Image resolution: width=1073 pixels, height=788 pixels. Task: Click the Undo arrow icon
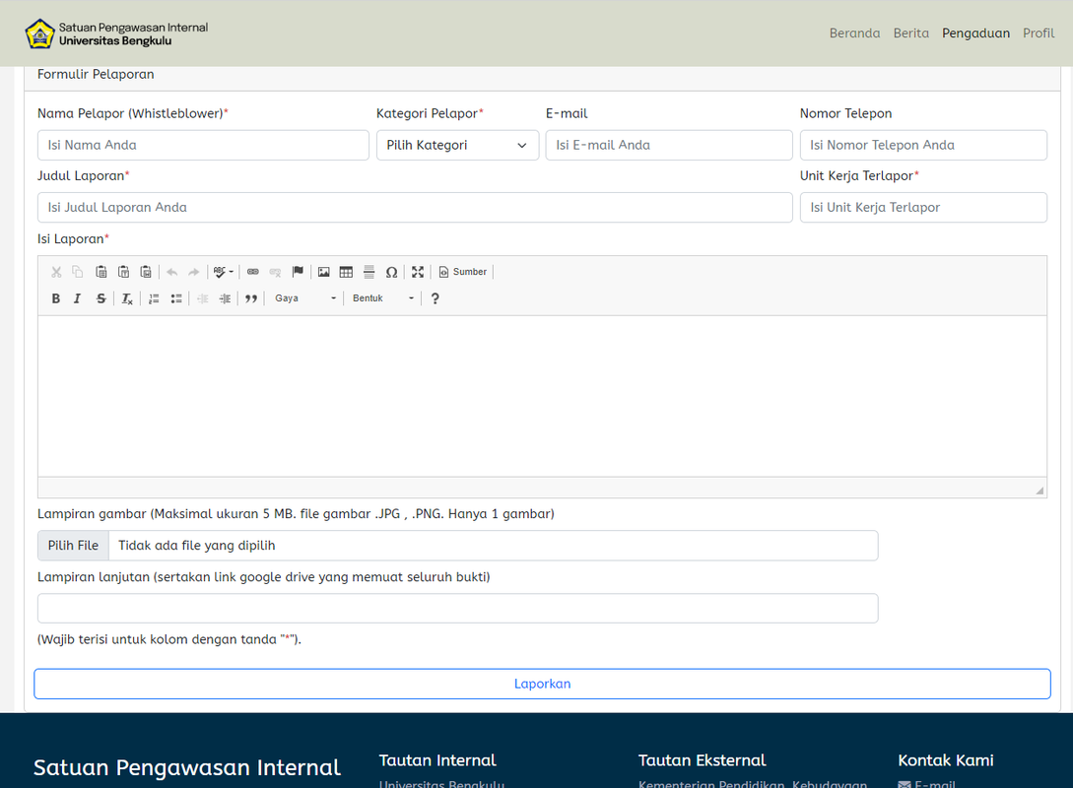coord(171,272)
